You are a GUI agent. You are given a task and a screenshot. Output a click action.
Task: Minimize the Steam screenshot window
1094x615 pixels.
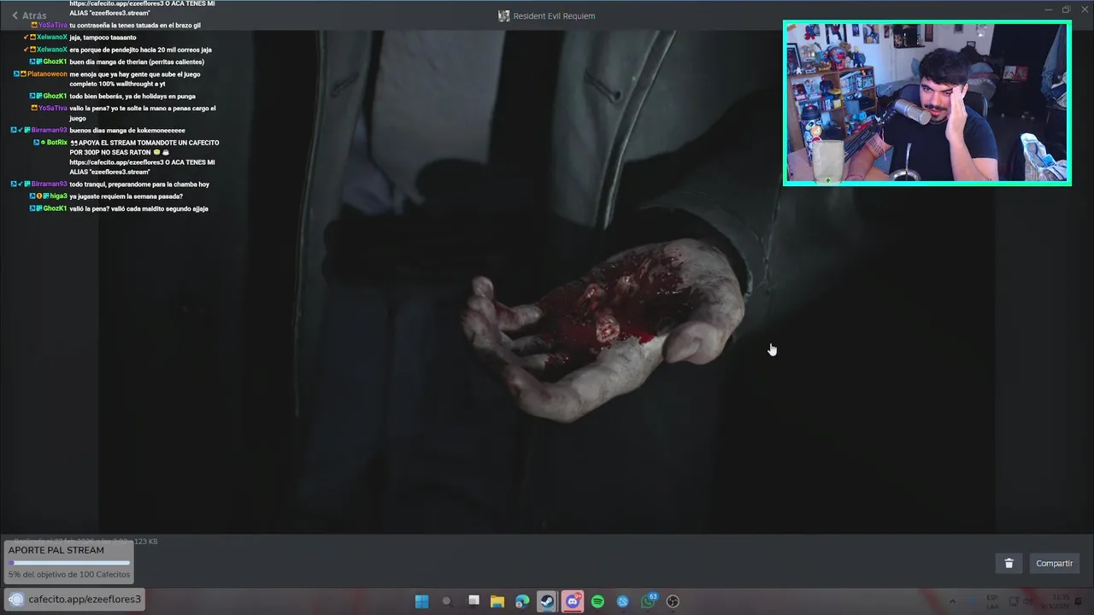coord(1048,9)
